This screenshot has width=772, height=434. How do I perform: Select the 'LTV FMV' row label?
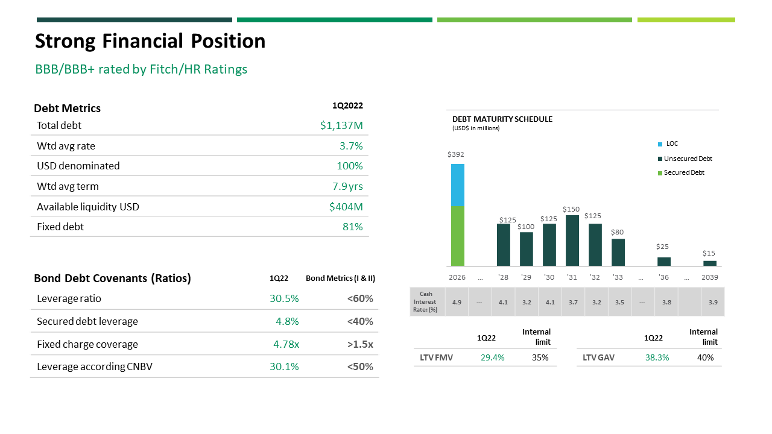click(x=437, y=357)
